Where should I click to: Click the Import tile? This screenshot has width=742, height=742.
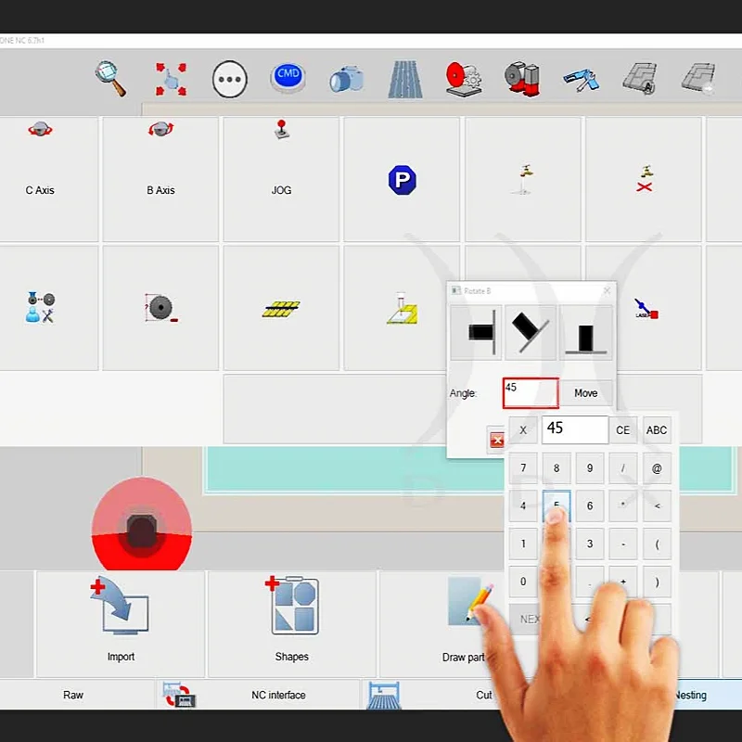pyautogui.click(x=121, y=623)
